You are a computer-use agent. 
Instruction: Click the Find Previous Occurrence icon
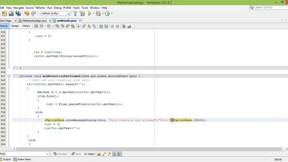(x=63, y=26)
